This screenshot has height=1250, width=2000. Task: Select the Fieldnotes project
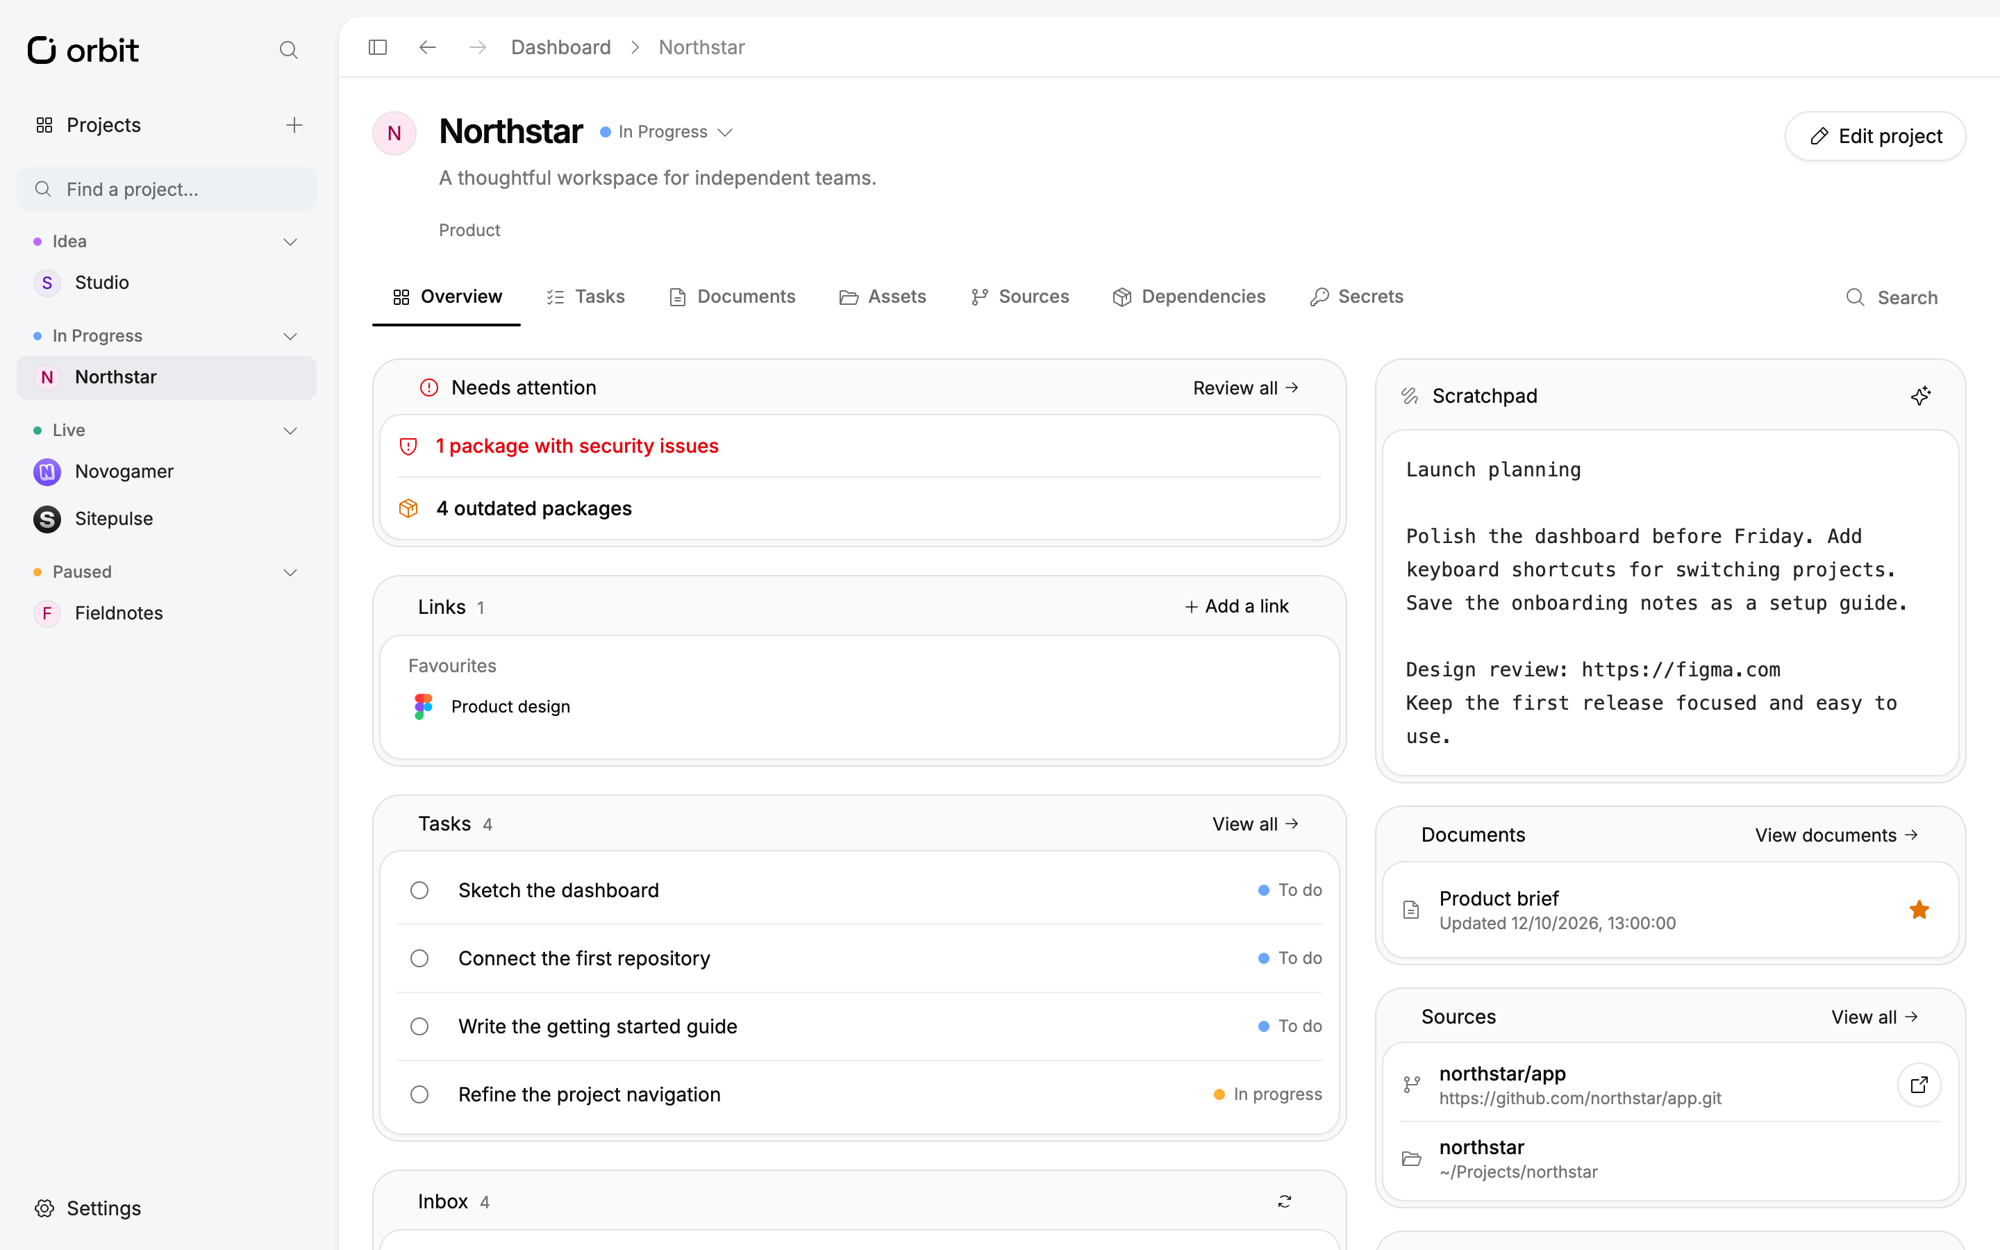(166, 612)
